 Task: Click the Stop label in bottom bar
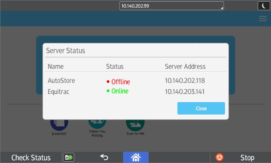247,158
